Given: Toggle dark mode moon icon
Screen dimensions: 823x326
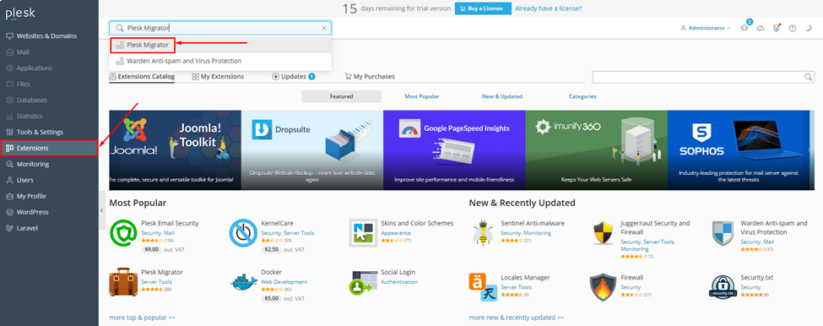Looking at the screenshot, I should click(809, 29).
